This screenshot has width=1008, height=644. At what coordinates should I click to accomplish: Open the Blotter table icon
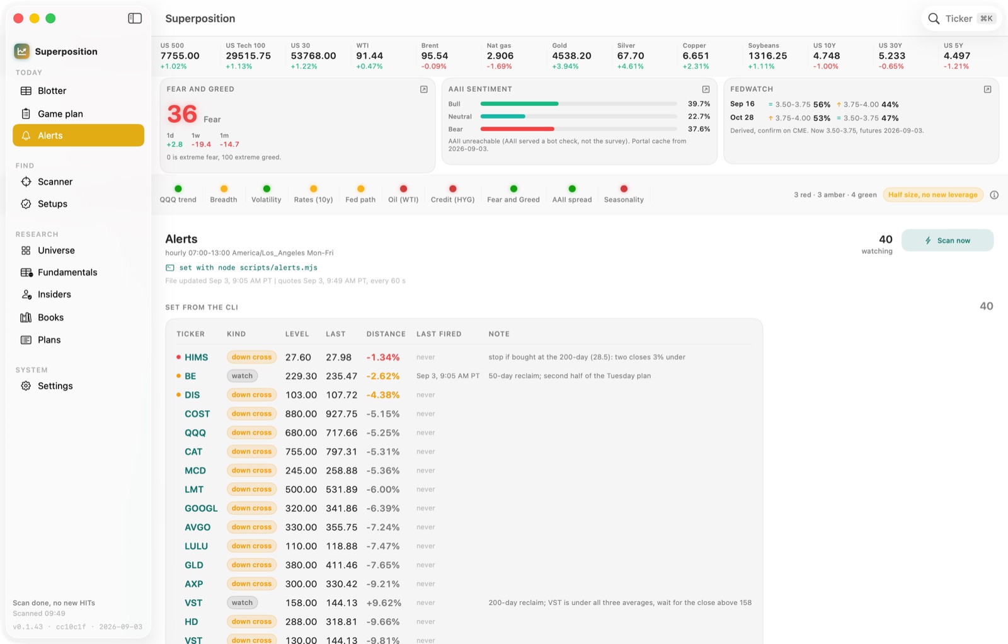click(x=26, y=91)
